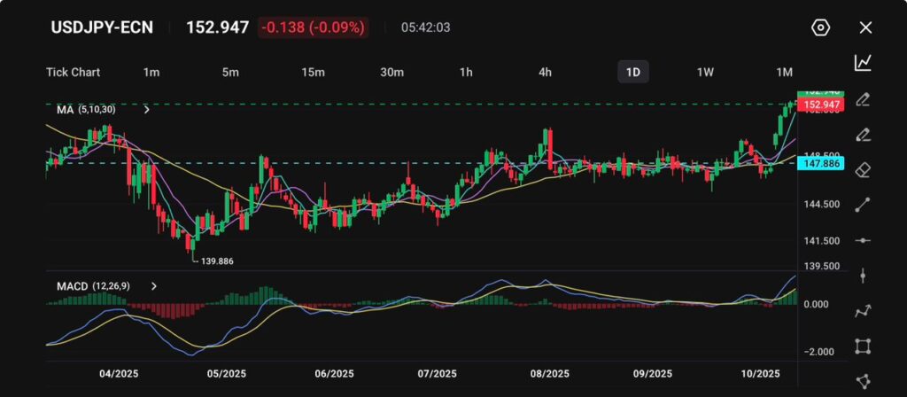Select the polygon shape tool
Viewport: 907px width, 397px height.
coord(862,381)
